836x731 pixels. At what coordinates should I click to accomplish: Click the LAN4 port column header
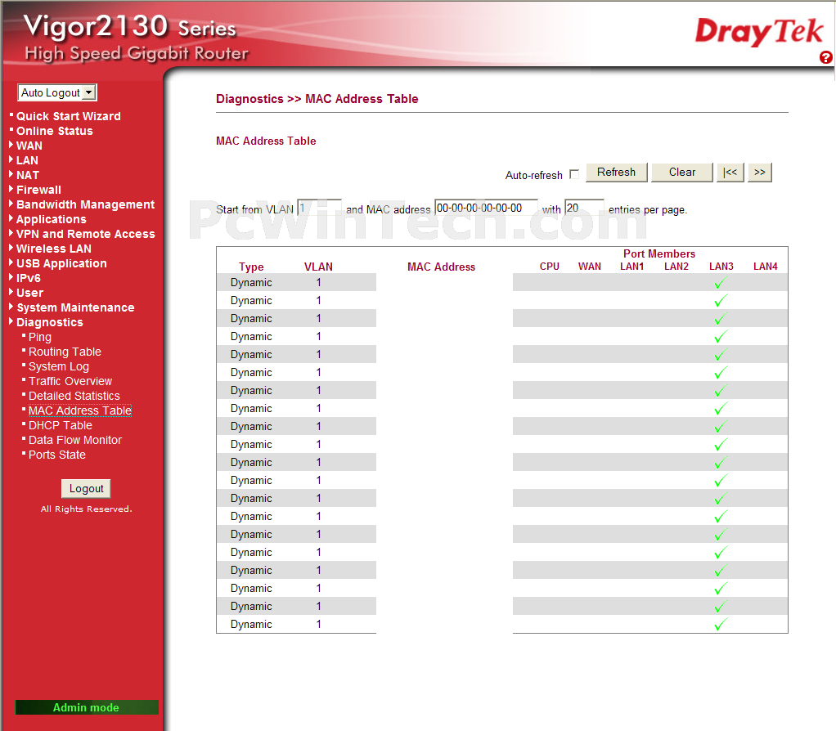point(765,267)
